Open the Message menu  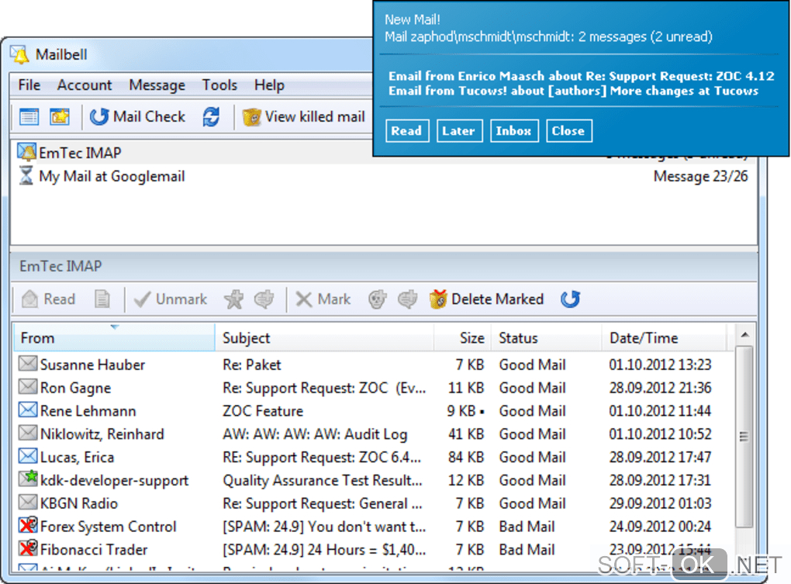click(157, 85)
